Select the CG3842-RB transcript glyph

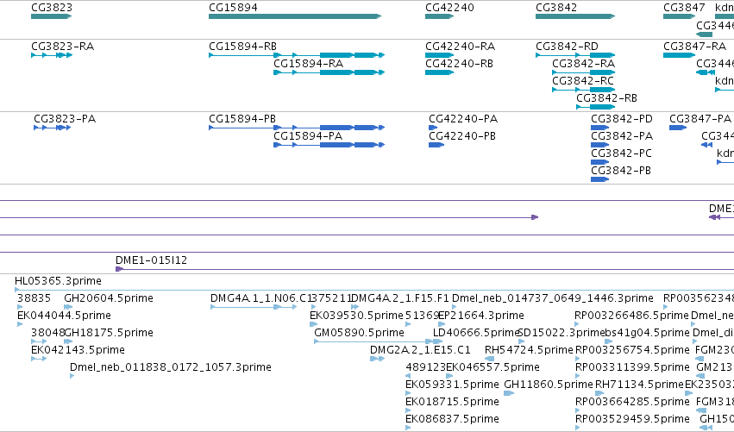point(595,107)
